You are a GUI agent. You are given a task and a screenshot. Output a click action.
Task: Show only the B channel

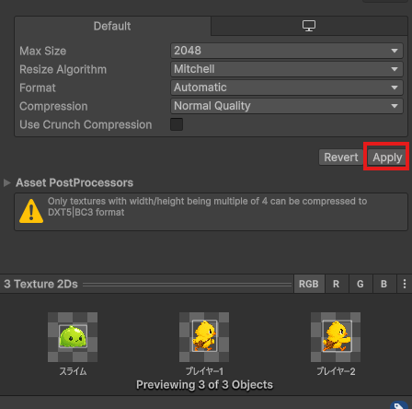384,284
